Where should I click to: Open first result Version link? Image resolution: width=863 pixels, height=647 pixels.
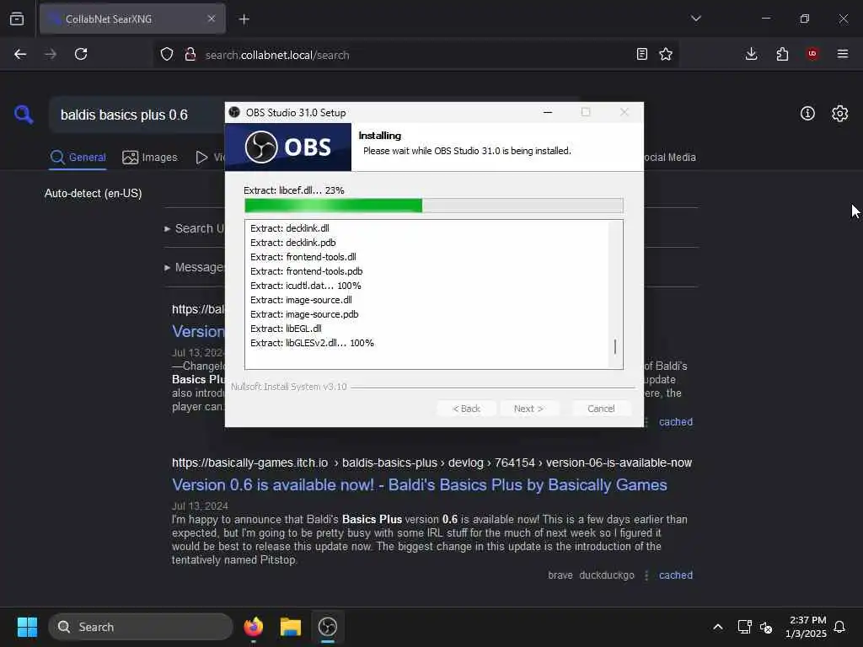(x=198, y=331)
